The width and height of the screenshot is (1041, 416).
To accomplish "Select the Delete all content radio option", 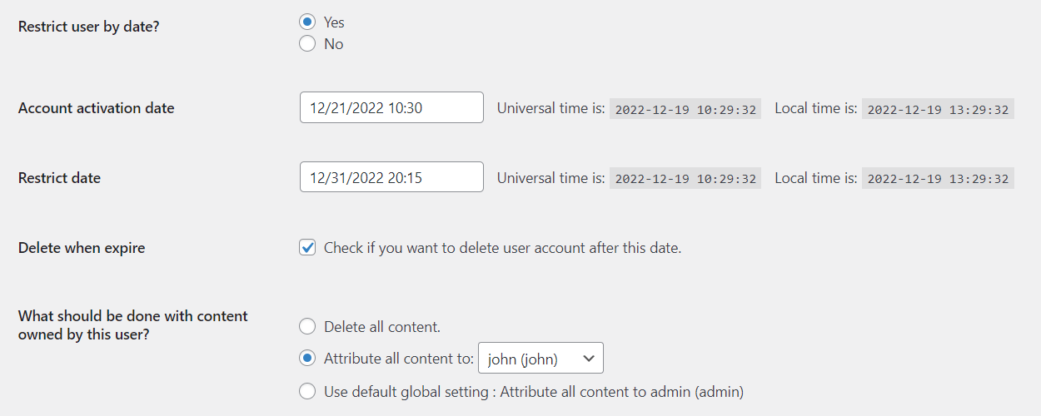I will 307,326.
